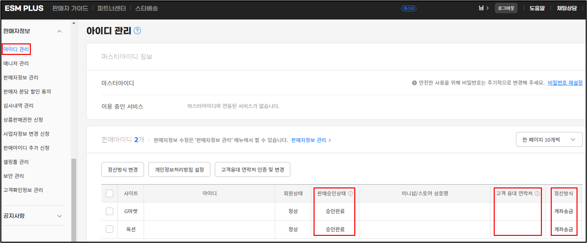The width and height of the screenshot is (587, 243).
Task: Open 스타배송 in top navigation
Action: tap(147, 8)
